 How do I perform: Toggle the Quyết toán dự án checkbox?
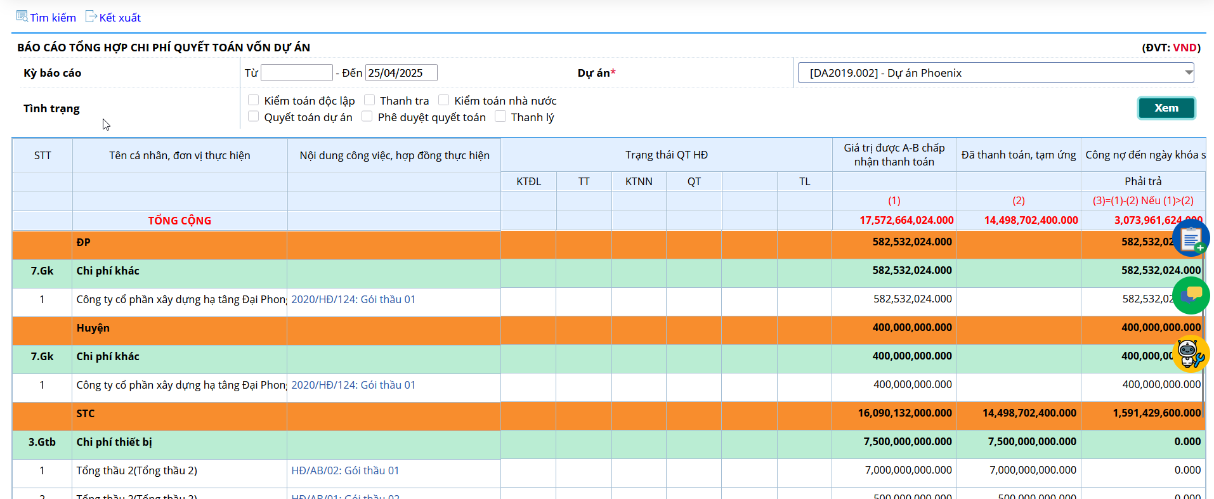pyautogui.click(x=254, y=117)
